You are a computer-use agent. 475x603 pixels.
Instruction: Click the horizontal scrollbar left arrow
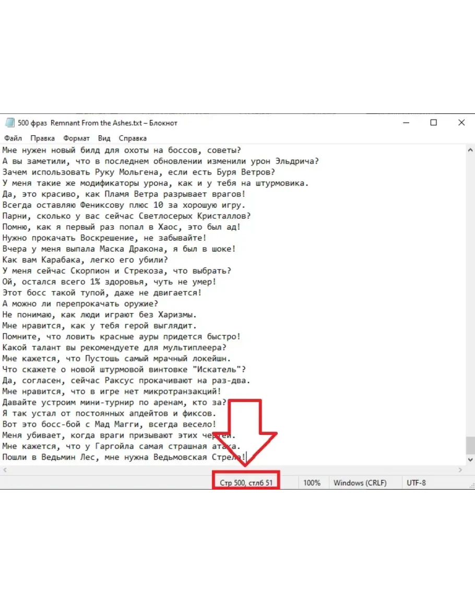(4, 470)
